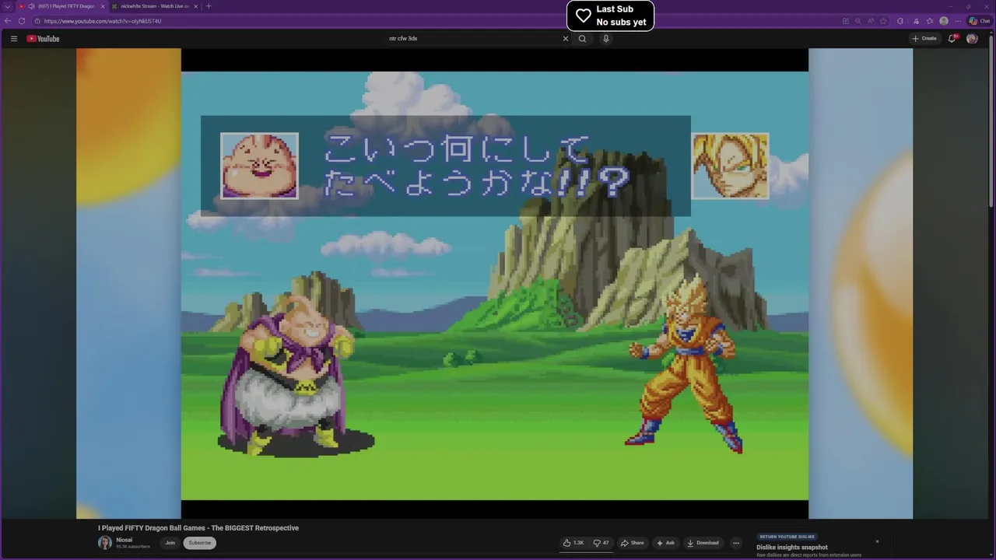Clear the search box with the X
The height and width of the screenshot is (560, 996).
click(566, 38)
